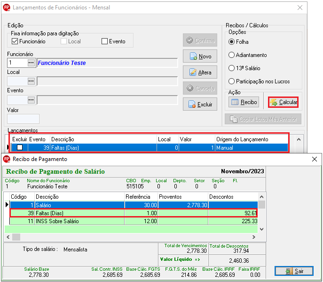
Task: Click the Proventos column header
Action: [183, 197]
